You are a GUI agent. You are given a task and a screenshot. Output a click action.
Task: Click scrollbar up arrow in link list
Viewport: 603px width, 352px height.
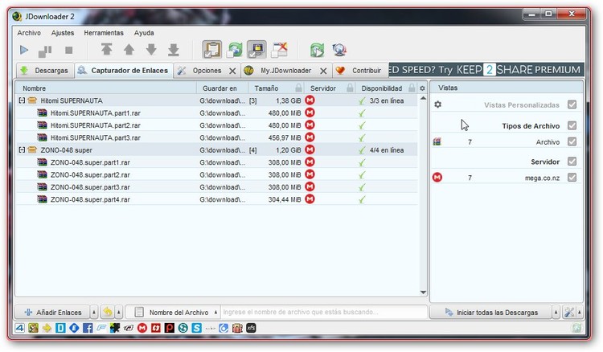(423, 98)
